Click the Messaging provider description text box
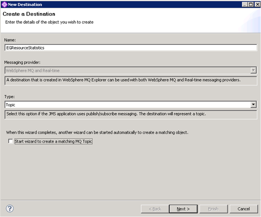The height and width of the screenshot is (217, 261). point(130,80)
